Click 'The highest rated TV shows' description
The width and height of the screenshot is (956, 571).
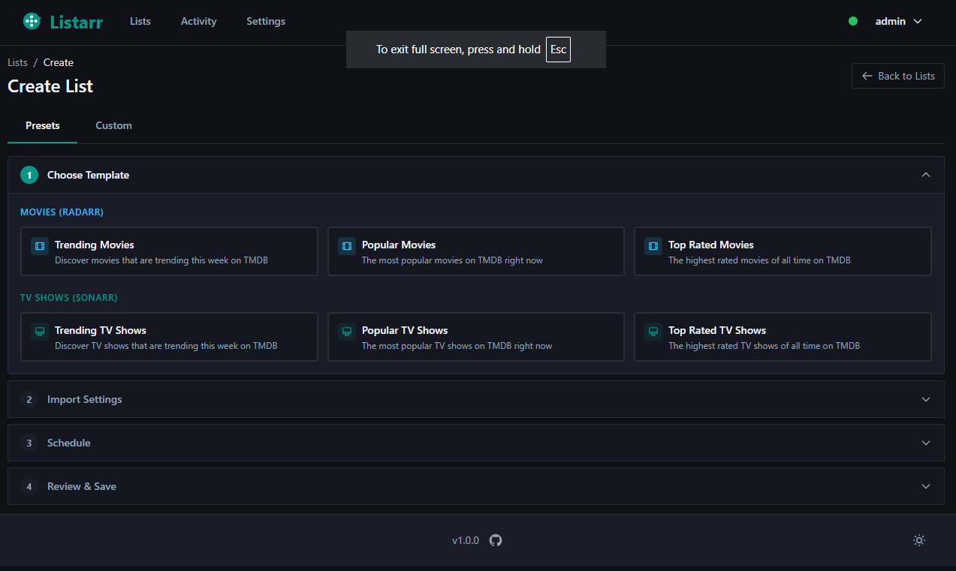(764, 346)
